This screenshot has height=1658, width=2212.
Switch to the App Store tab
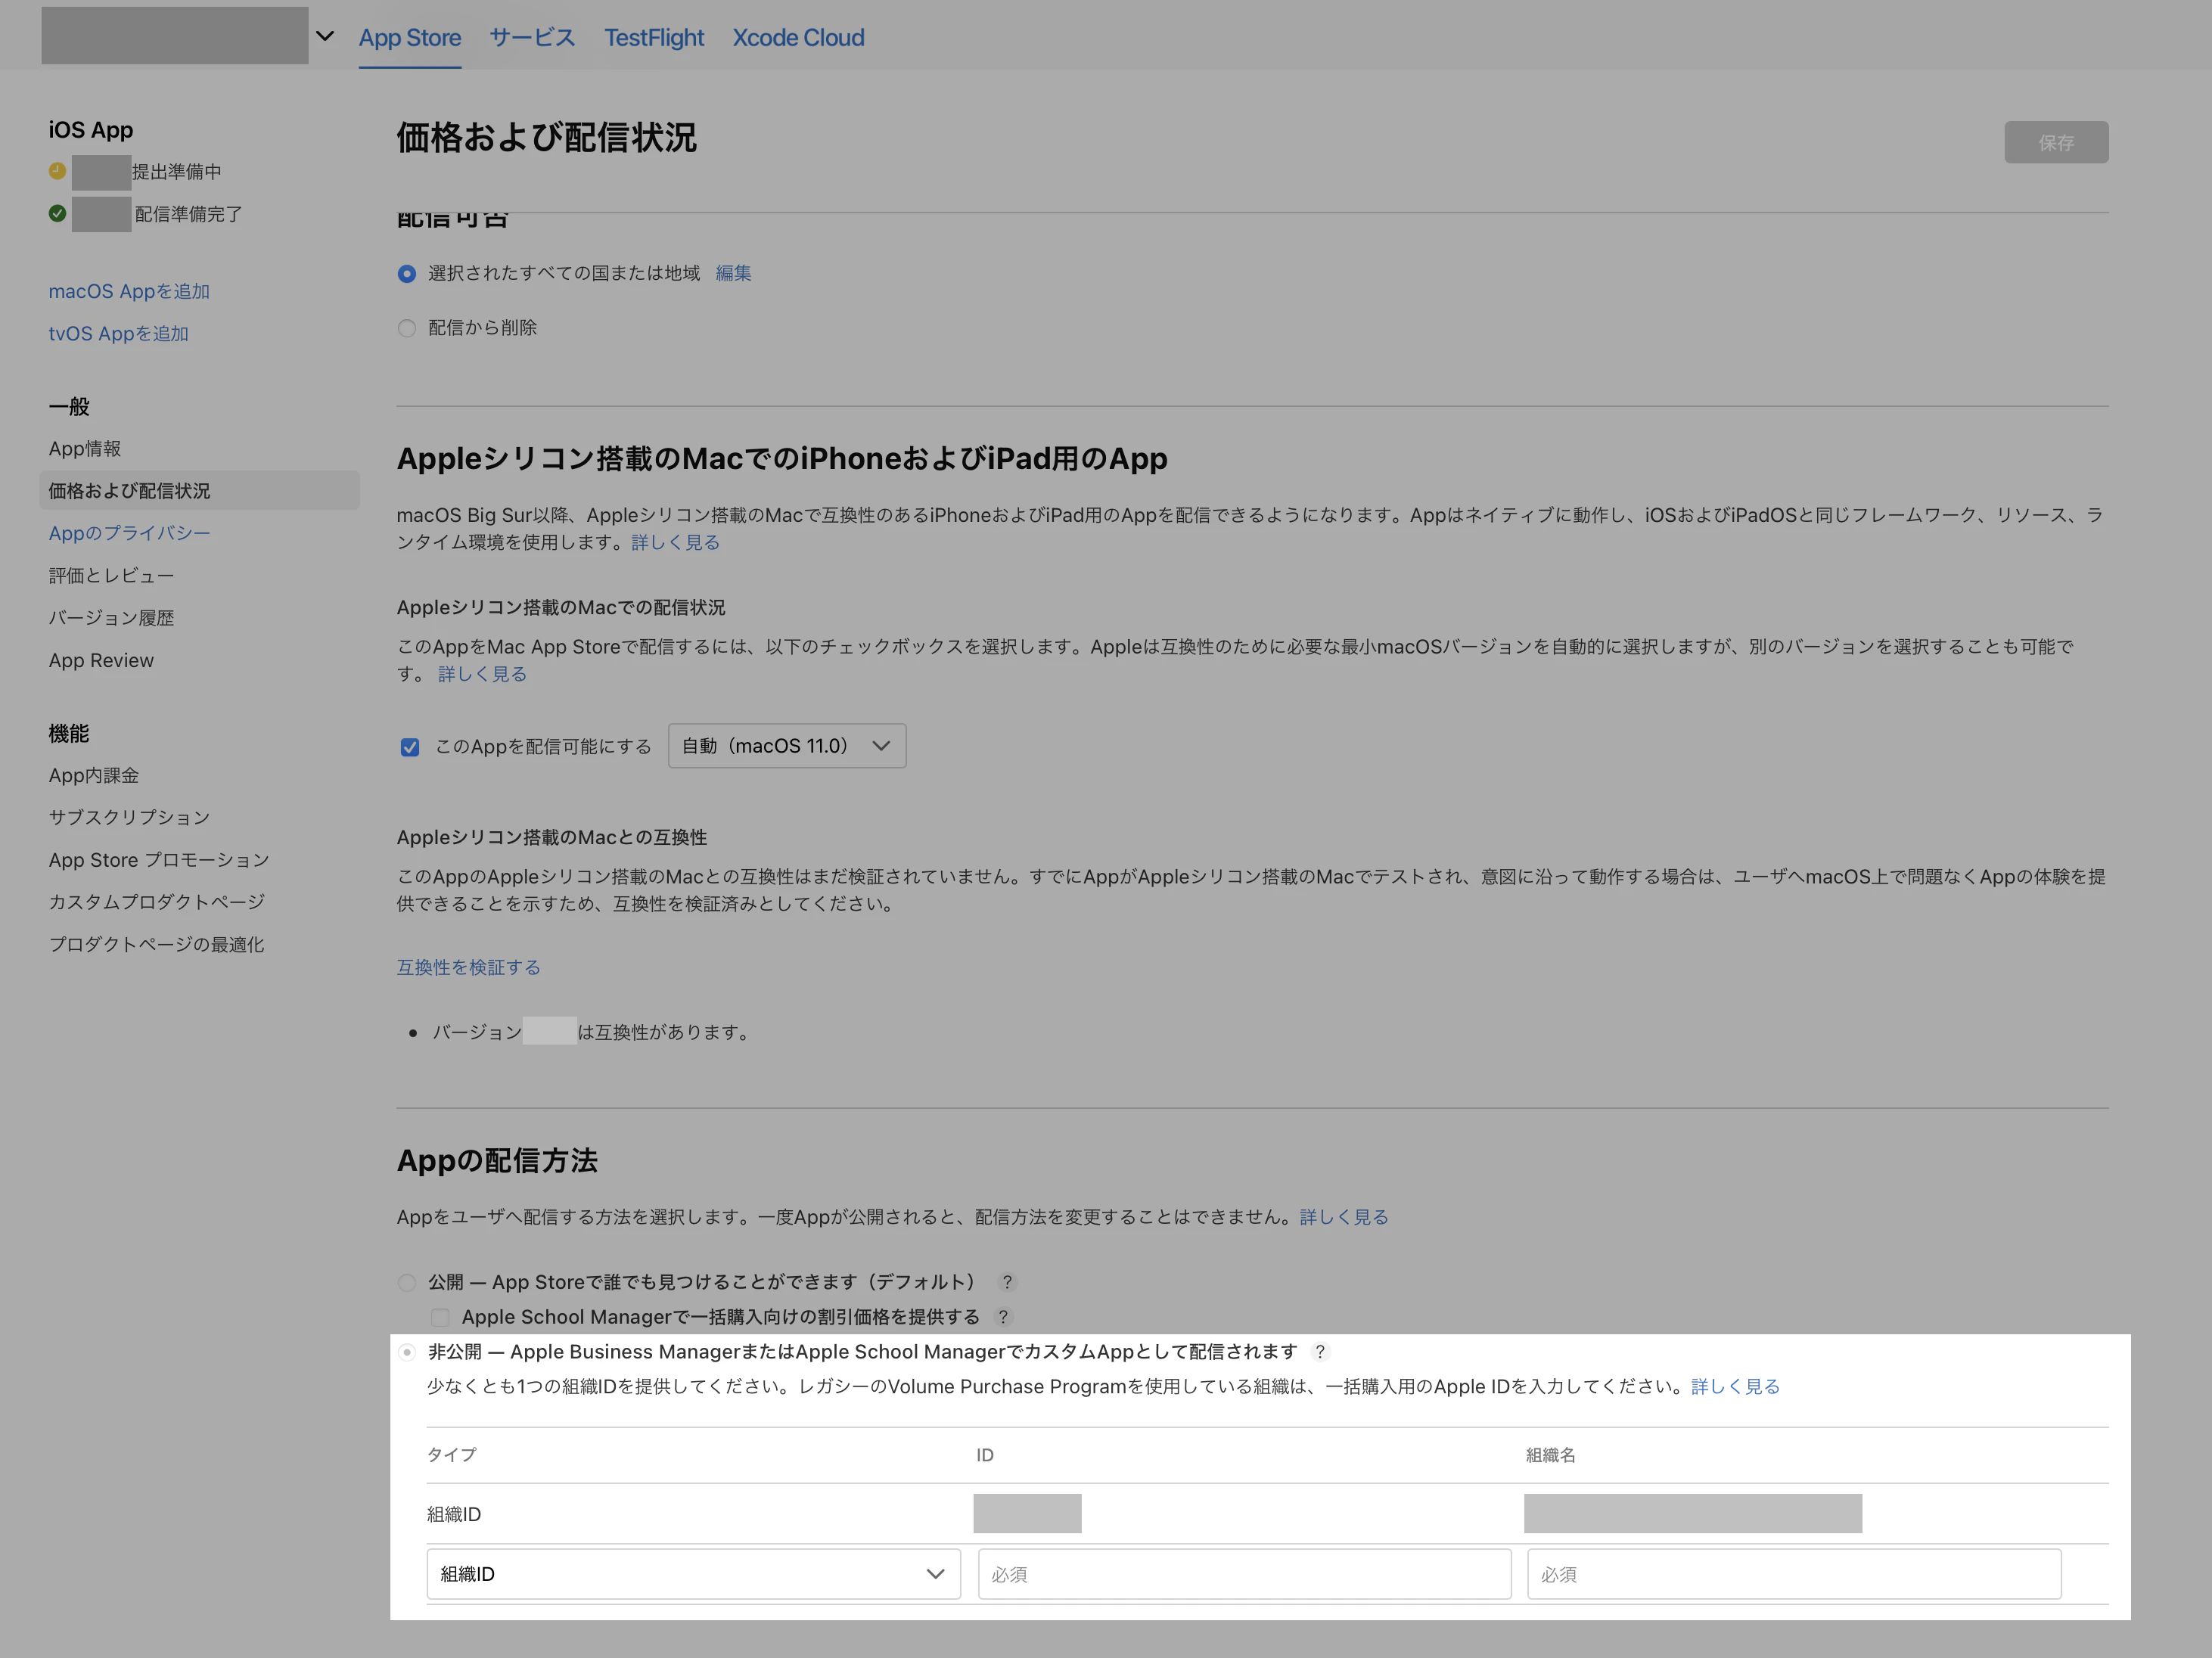coord(410,38)
